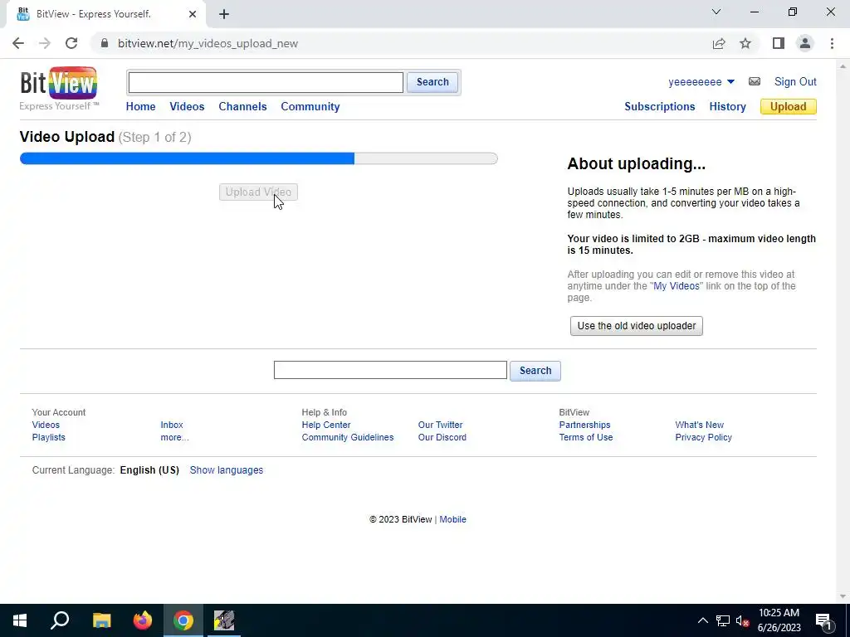This screenshot has width=850, height=637.
Task: Open Windows taskbar search
Action: [60, 620]
